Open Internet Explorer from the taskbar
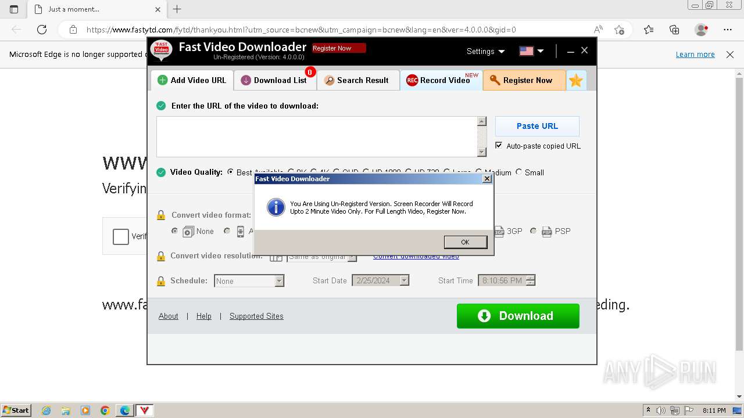Viewport: 744px width, 418px height. coord(46,410)
